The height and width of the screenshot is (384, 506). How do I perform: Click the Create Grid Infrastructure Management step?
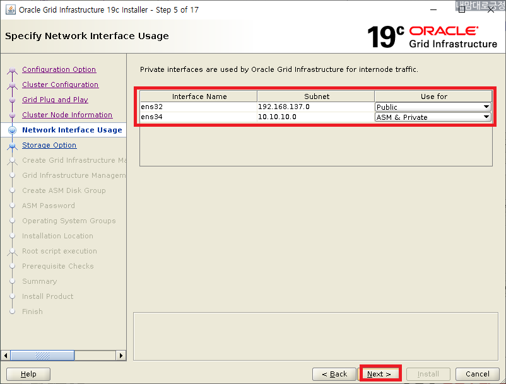pos(74,160)
